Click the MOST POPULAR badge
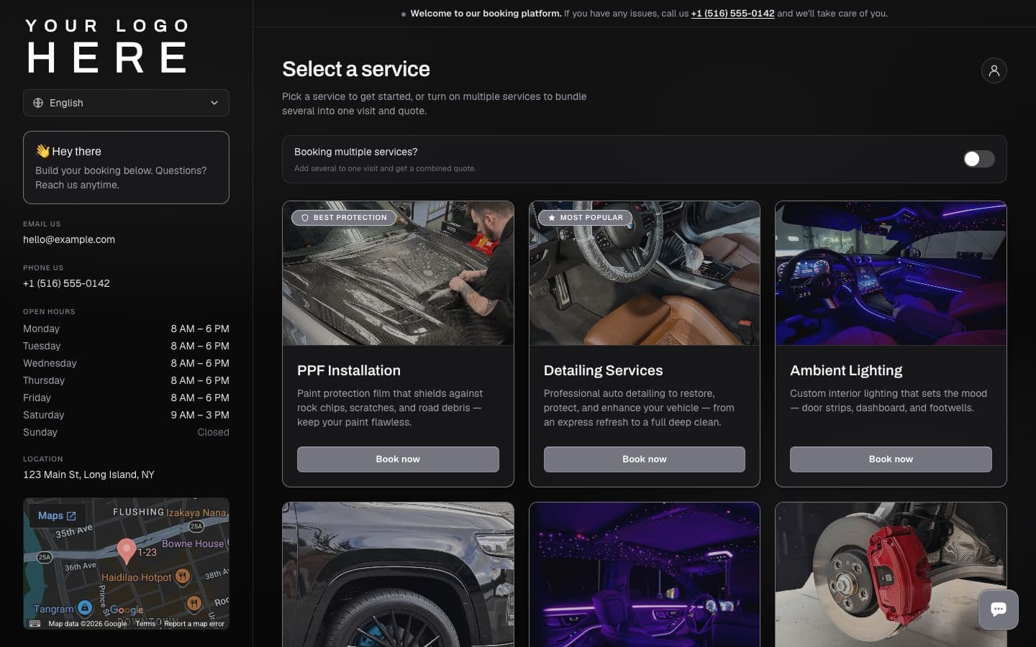The height and width of the screenshot is (647, 1036). (x=585, y=217)
